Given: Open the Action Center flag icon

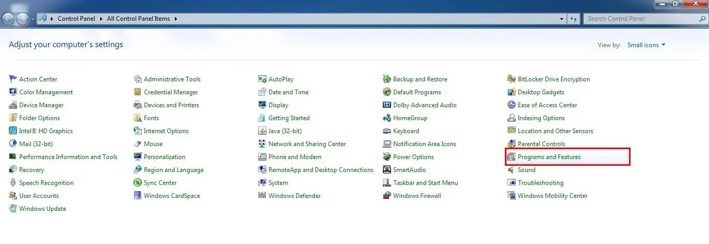Looking at the screenshot, I should [x=13, y=79].
